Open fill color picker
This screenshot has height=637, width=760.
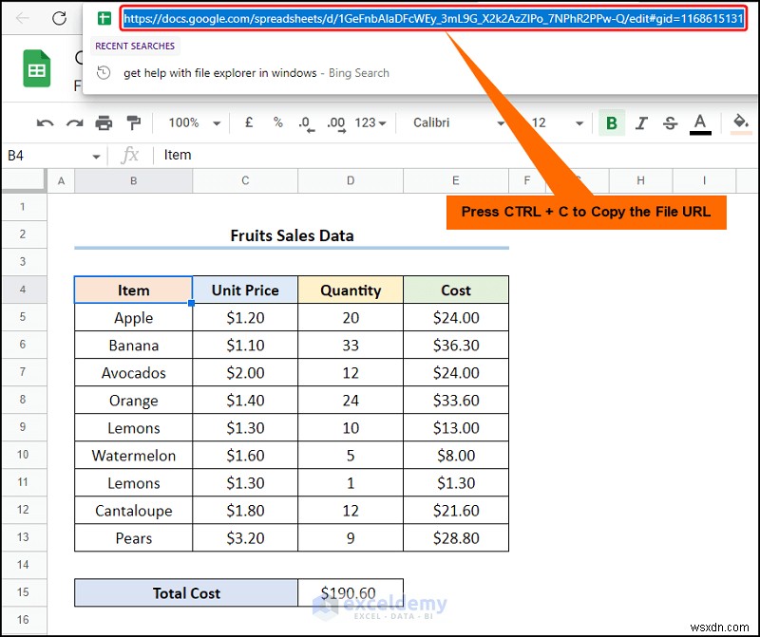point(741,123)
